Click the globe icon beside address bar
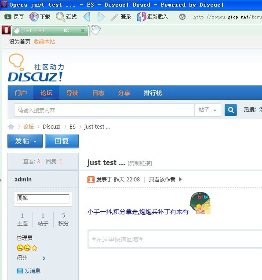The height and width of the screenshot is (280, 262). (182, 17)
